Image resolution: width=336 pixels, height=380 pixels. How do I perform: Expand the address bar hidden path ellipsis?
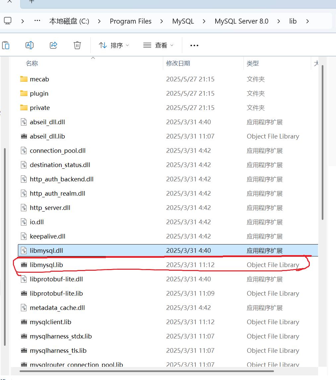coord(37,21)
